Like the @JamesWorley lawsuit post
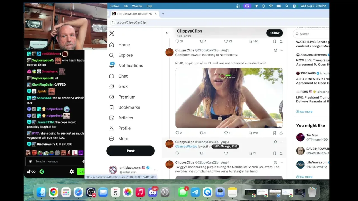Screen dimensions: 358x201 (226, 153)
